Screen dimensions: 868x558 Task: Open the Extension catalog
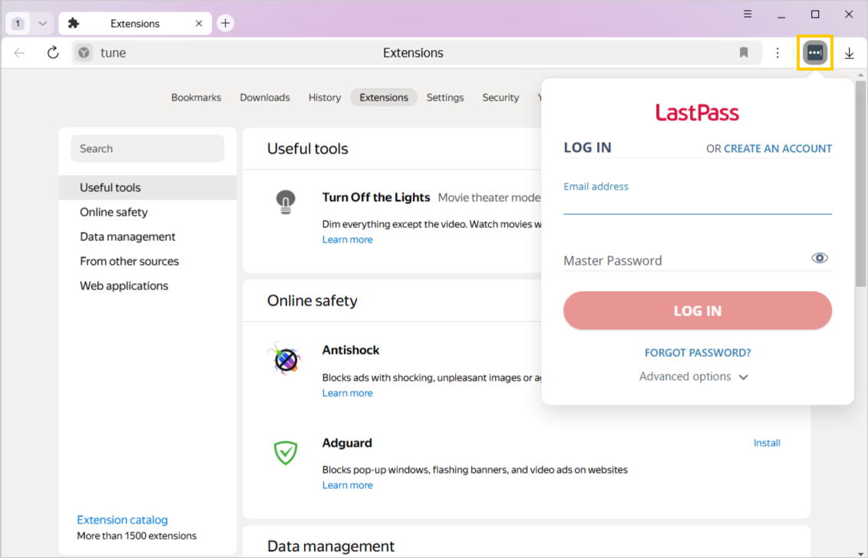[x=122, y=520]
